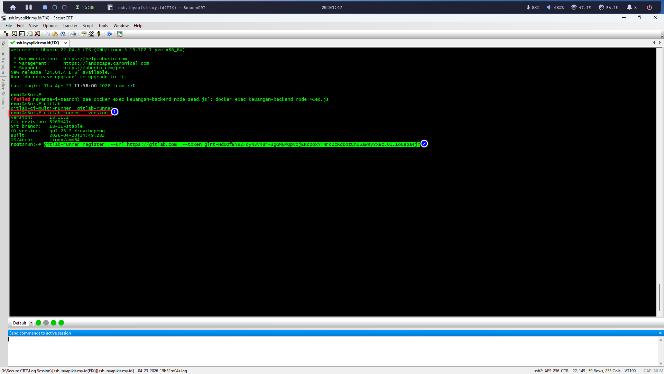
Task: Select the third workspace indicator
Action: (64, 7)
